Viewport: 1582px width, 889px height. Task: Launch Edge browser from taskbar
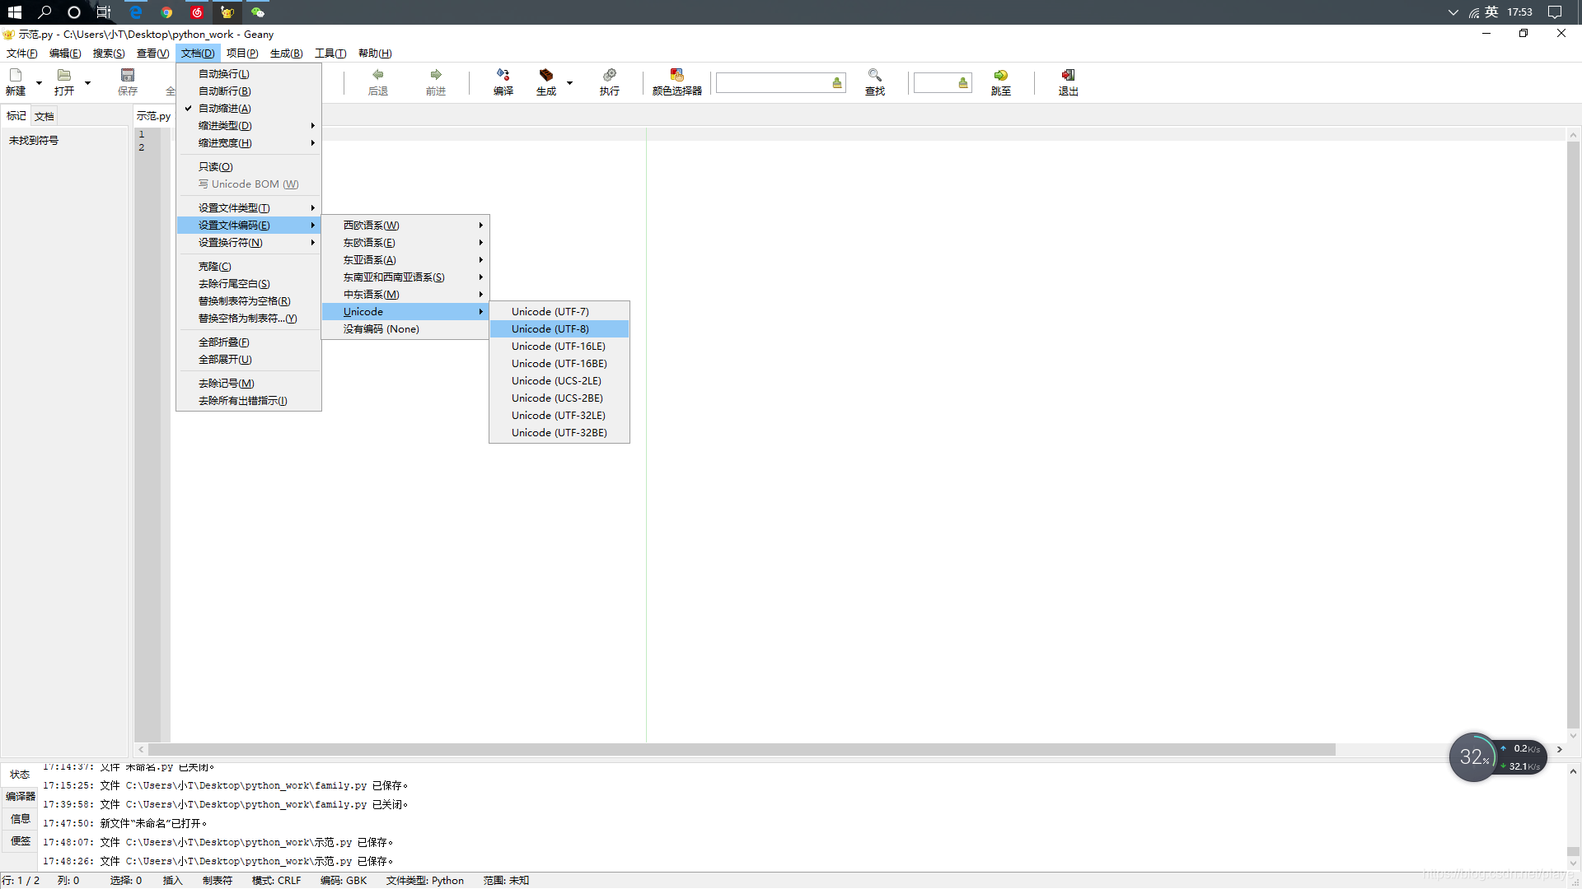[136, 12]
